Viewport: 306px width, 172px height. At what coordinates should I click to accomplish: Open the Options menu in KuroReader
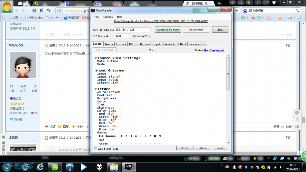point(108,17)
